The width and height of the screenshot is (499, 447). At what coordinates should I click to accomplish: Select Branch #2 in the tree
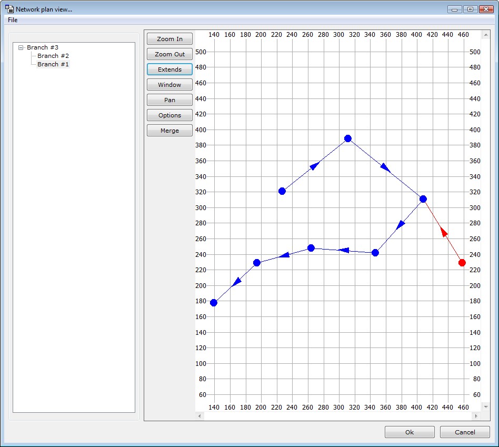click(x=53, y=56)
